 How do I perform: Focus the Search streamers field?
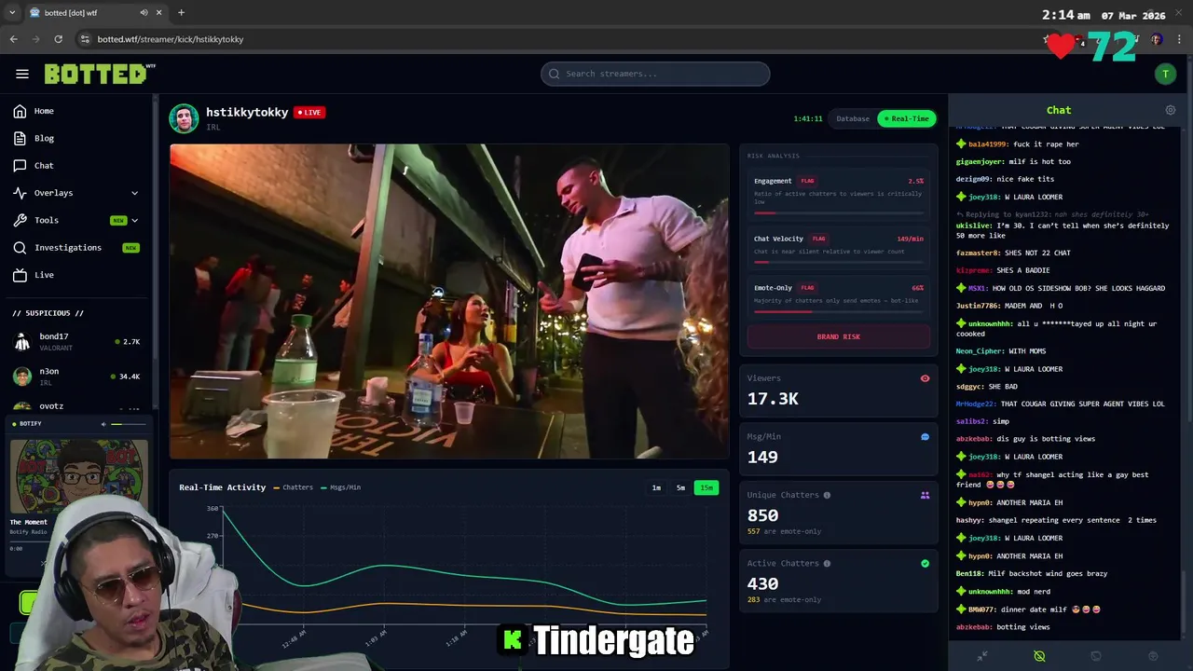click(x=655, y=74)
